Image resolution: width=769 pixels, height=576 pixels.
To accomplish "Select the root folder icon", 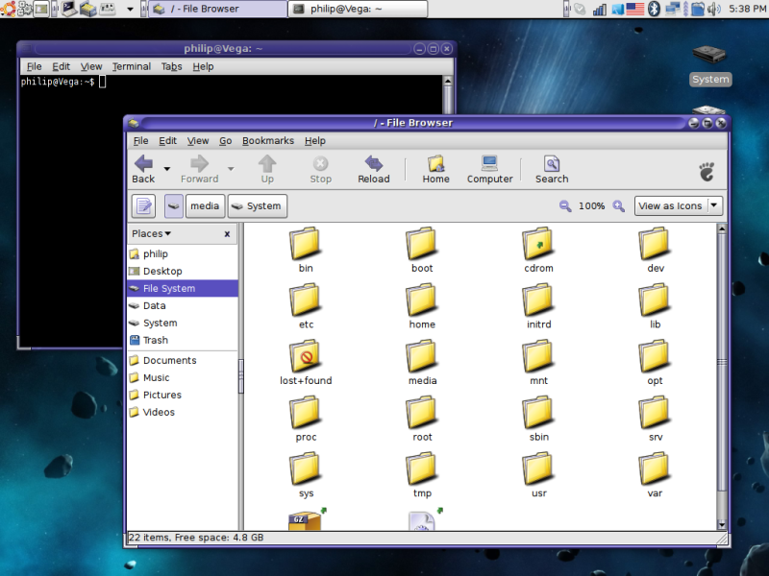I will [x=421, y=412].
